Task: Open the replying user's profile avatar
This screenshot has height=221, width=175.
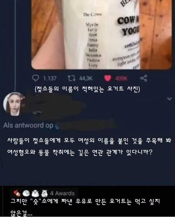Action: pyautogui.click(x=14, y=104)
